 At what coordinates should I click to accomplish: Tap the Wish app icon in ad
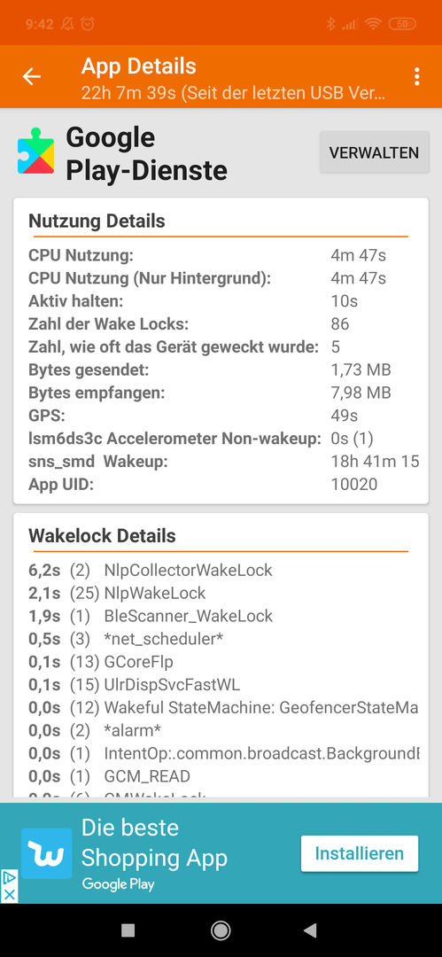click(x=46, y=853)
